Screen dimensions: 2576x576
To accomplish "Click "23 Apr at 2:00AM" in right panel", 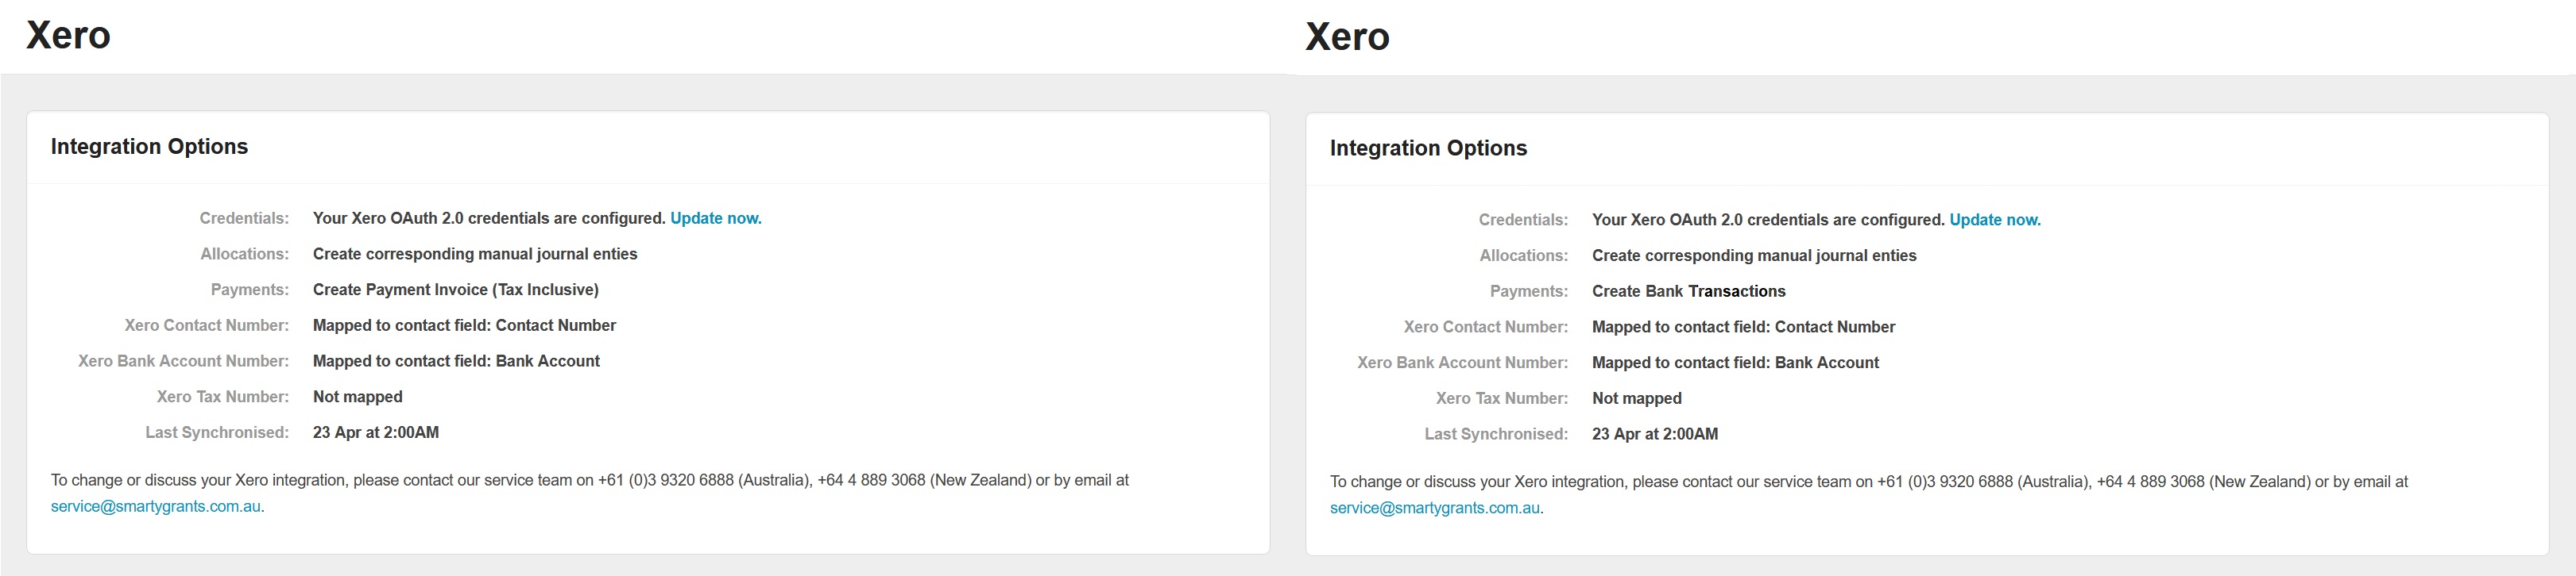I will pyautogui.click(x=1655, y=434).
